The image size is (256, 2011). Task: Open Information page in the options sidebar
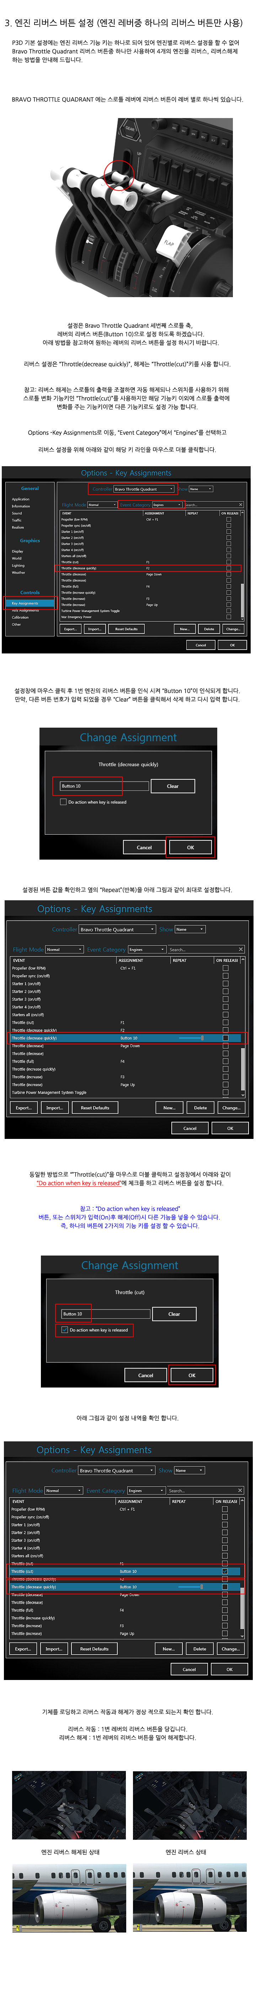pyautogui.click(x=21, y=506)
